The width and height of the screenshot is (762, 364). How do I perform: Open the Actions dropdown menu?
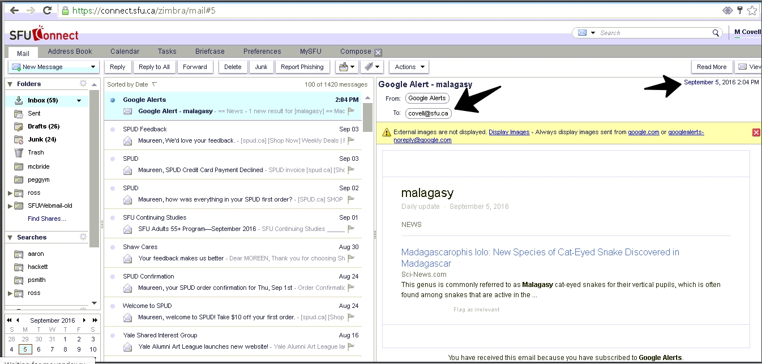409,67
